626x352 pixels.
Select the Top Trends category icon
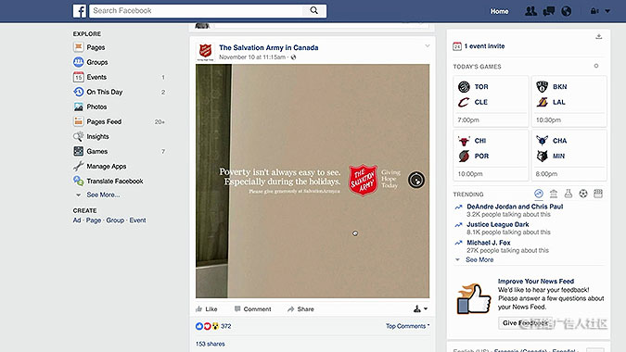pos(539,194)
